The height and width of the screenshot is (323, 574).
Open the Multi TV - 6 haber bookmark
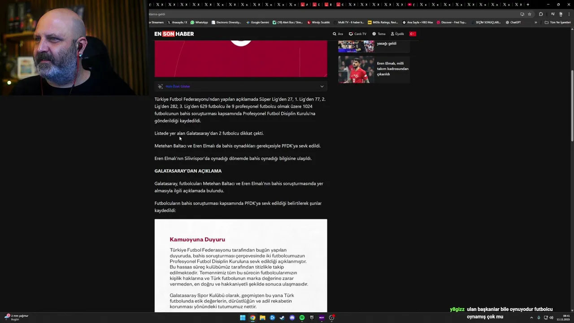[349, 22]
